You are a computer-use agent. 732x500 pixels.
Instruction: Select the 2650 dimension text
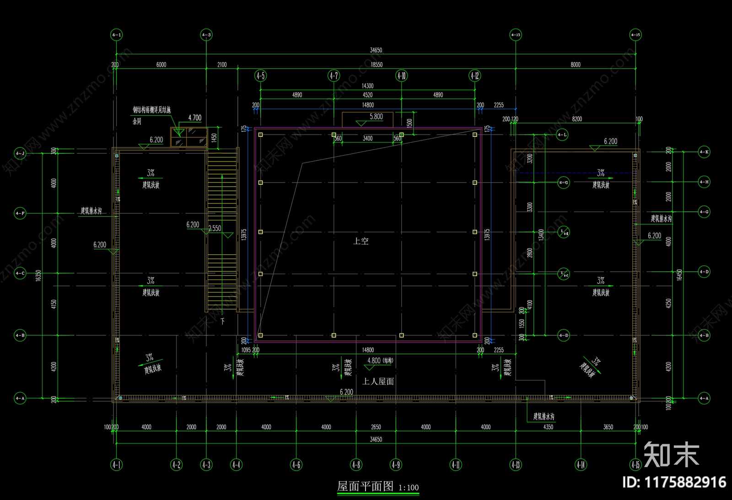click(376, 427)
